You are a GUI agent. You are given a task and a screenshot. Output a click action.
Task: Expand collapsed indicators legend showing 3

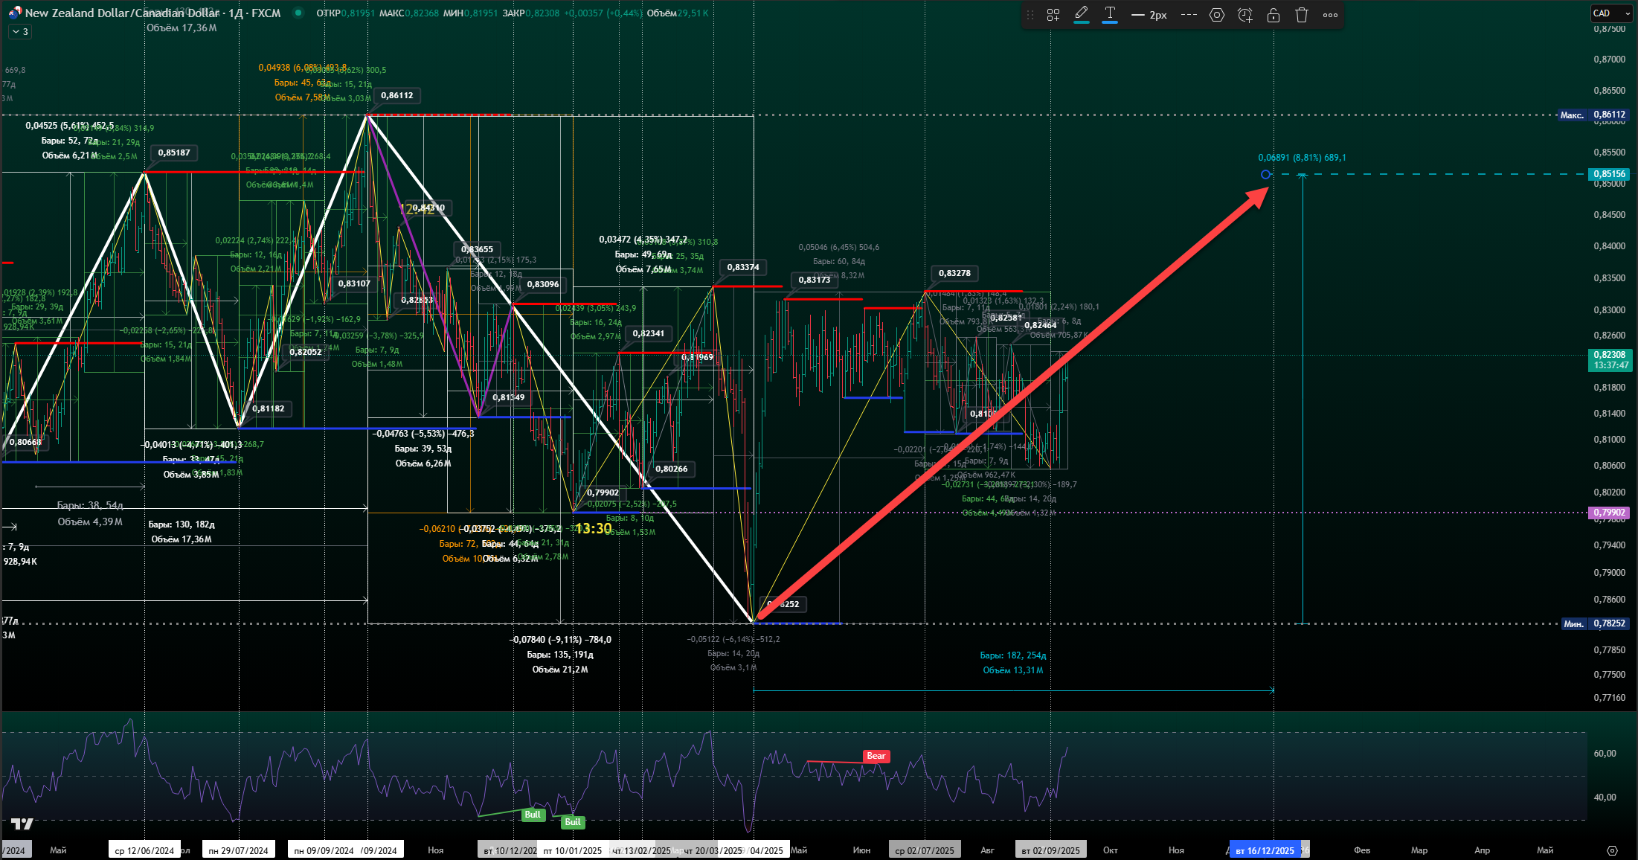[x=20, y=31]
